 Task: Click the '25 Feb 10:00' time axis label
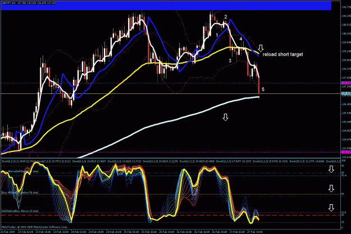(x=150, y=232)
